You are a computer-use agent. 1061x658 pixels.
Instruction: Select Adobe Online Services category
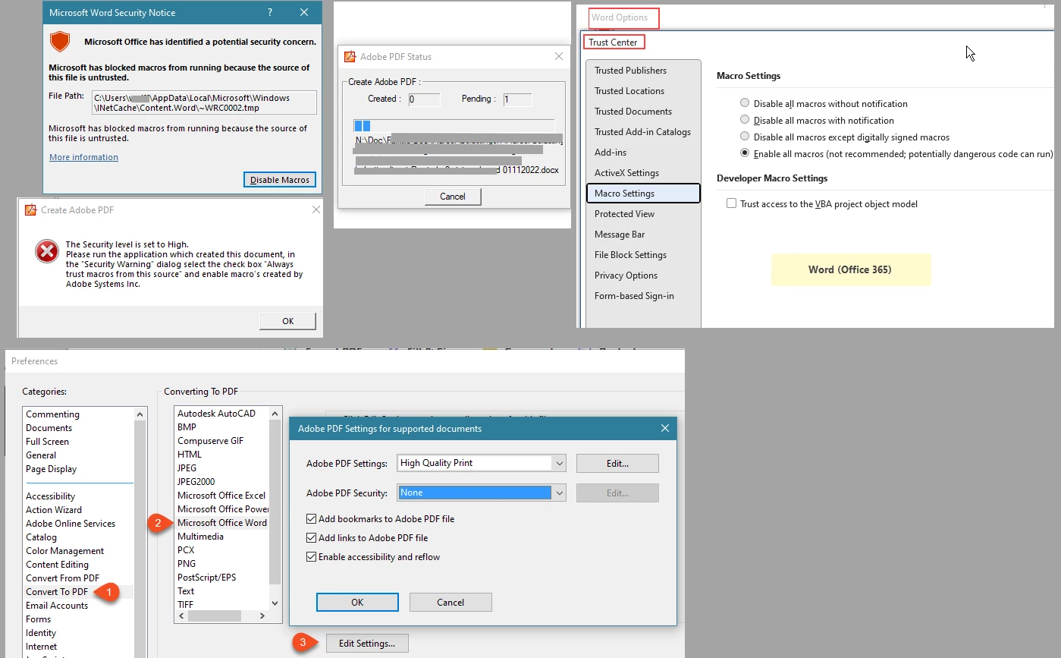click(x=71, y=524)
